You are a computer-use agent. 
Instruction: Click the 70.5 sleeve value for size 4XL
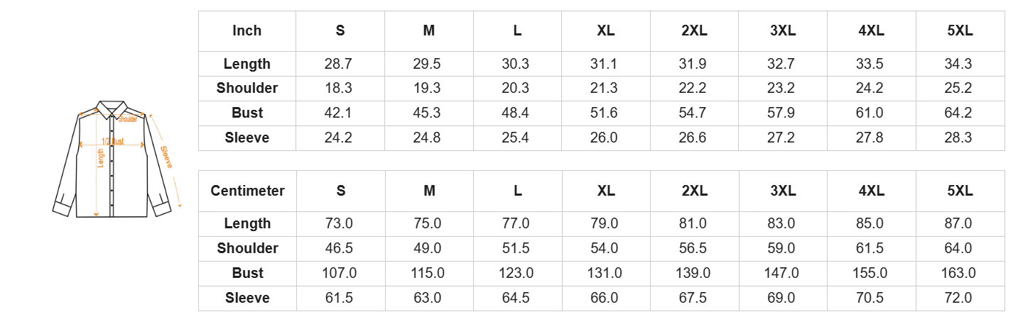870,298
